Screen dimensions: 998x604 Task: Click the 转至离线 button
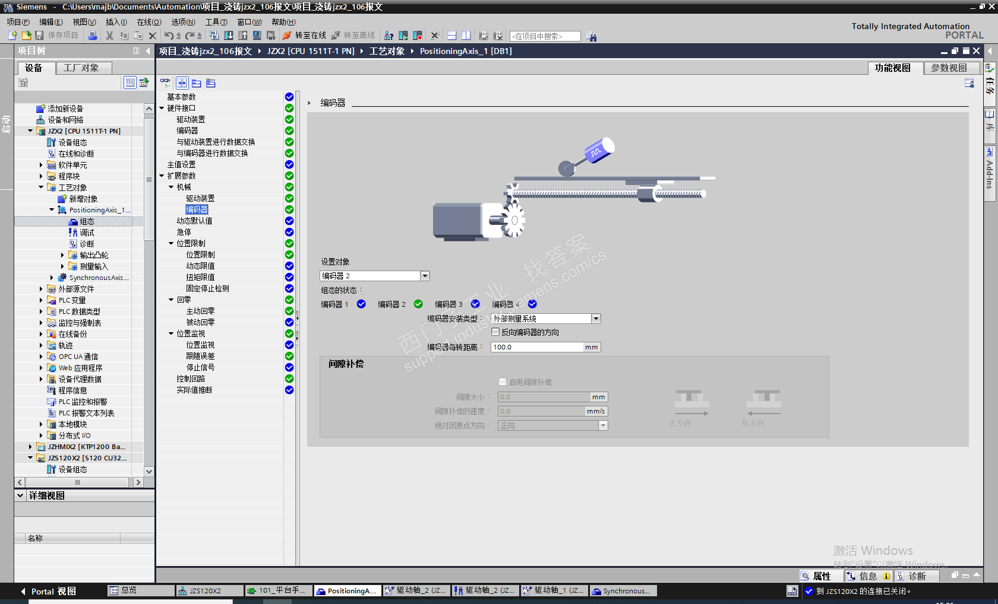point(353,36)
